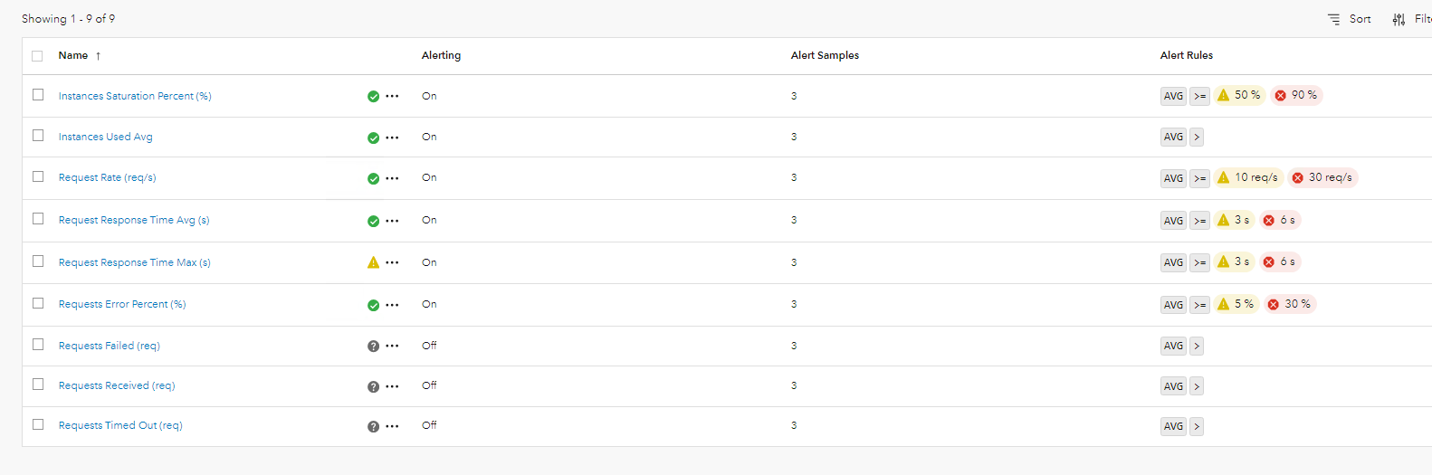This screenshot has width=1432, height=475.
Task: Select the Requests Error Percent row checkbox
Action: click(38, 303)
